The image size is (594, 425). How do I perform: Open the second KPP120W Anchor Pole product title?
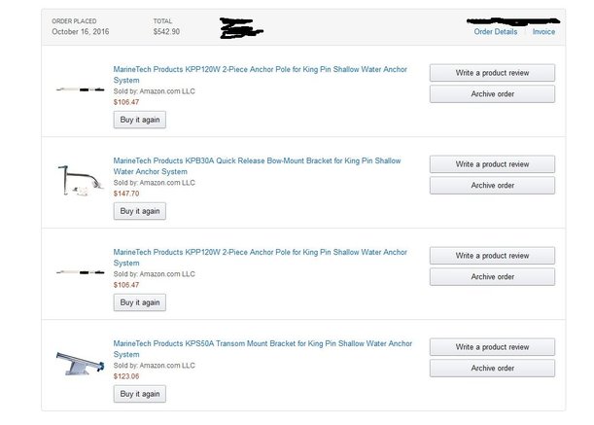point(261,258)
